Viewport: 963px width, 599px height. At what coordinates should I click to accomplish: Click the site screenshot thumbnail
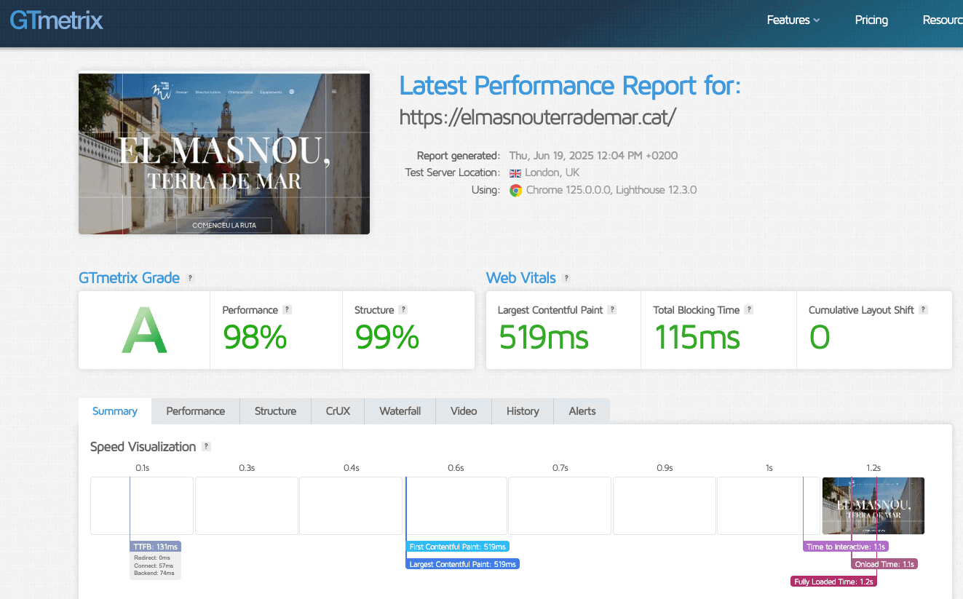click(x=224, y=154)
